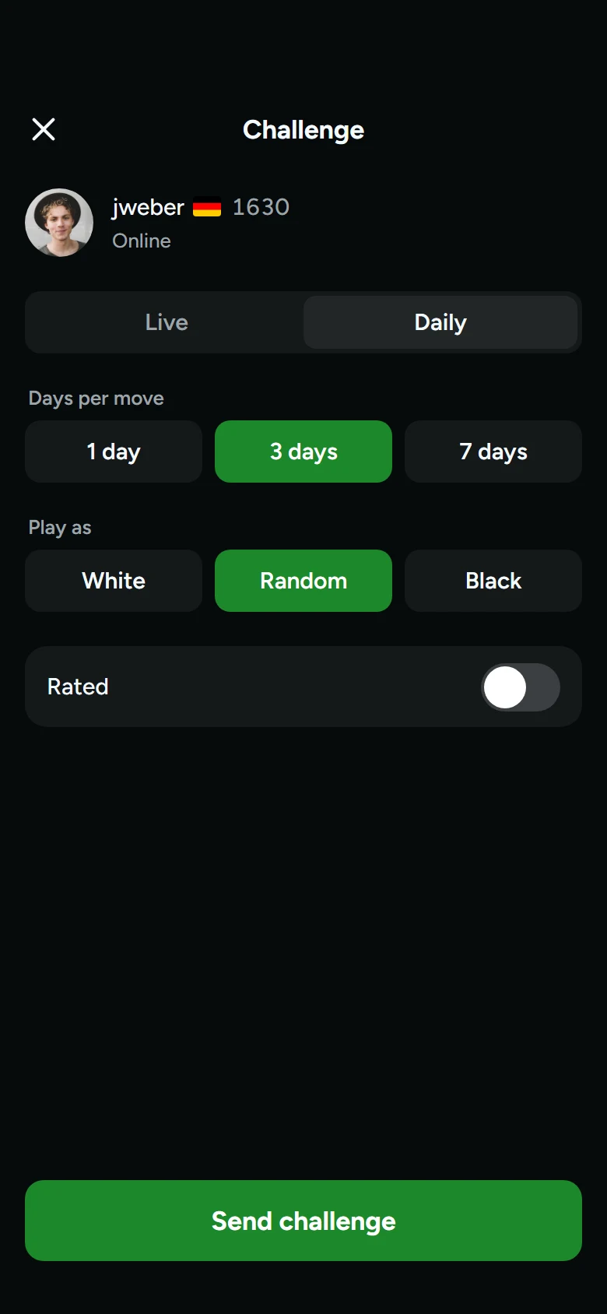Screen dimensions: 607x1314
Task: Tap the jweber username
Action: pyautogui.click(x=148, y=208)
